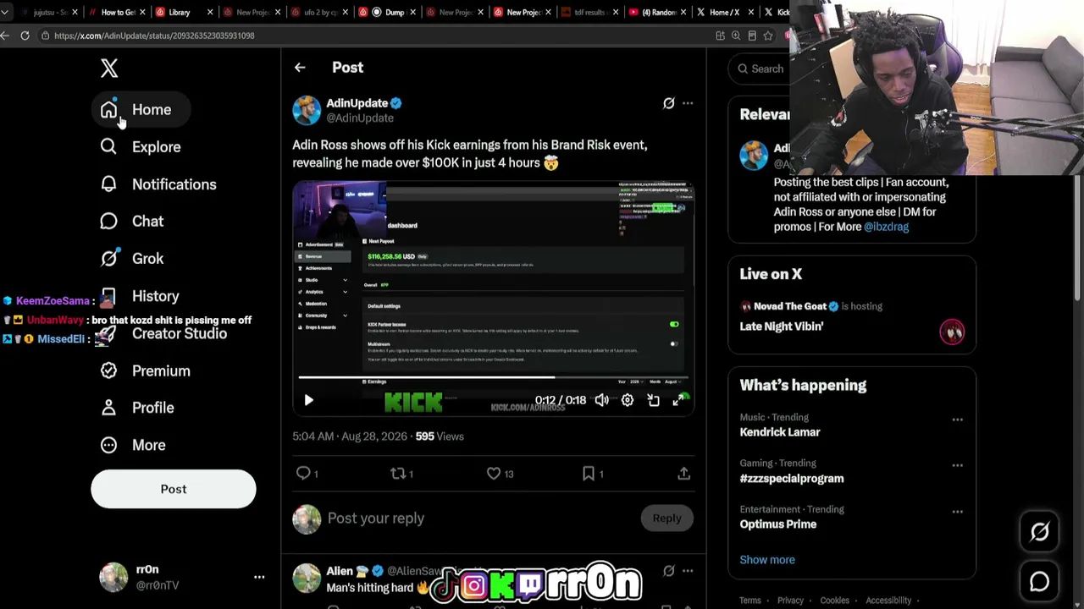Click the Novad The Goat host name
1084x609 pixels.
pyautogui.click(x=790, y=306)
